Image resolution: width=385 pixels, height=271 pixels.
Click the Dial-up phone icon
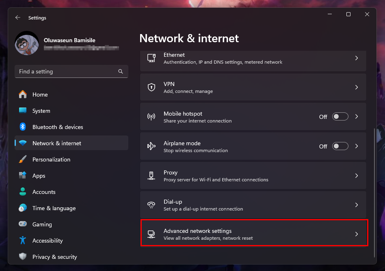151,205
